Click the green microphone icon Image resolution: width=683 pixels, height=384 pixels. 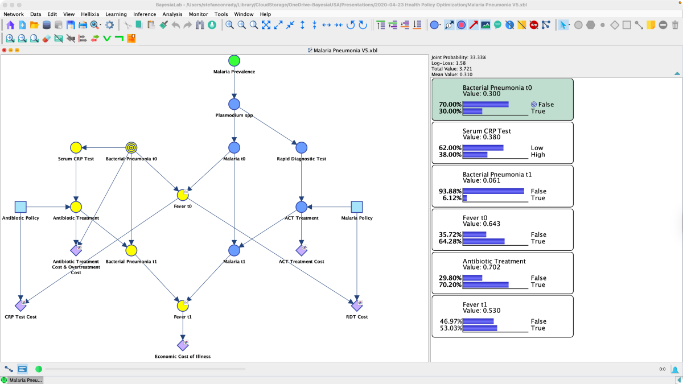coord(212,25)
